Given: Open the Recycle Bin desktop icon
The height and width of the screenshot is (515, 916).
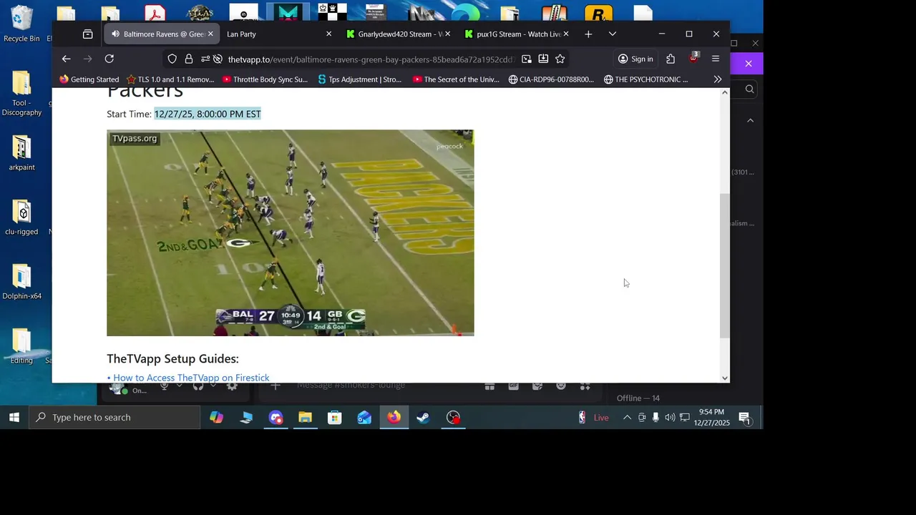Looking at the screenshot, I should [21, 24].
